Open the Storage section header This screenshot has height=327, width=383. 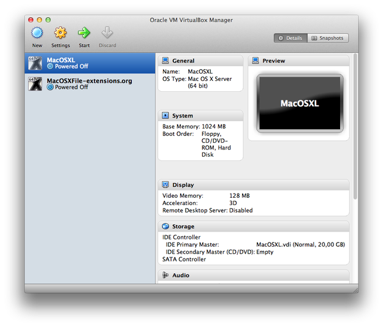[x=254, y=227]
